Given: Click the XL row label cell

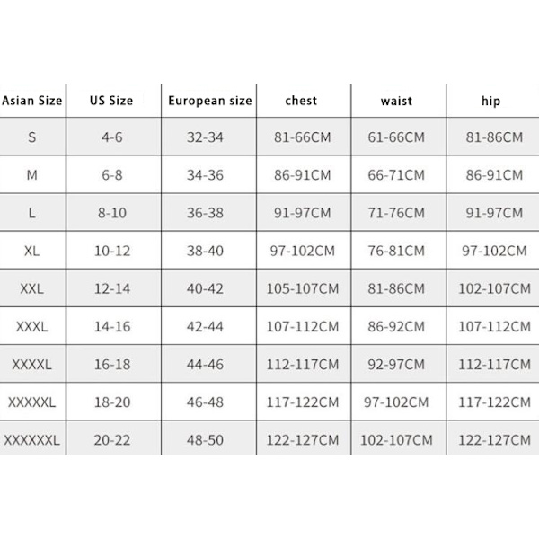Looking at the screenshot, I should pyautogui.click(x=32, y=251).
